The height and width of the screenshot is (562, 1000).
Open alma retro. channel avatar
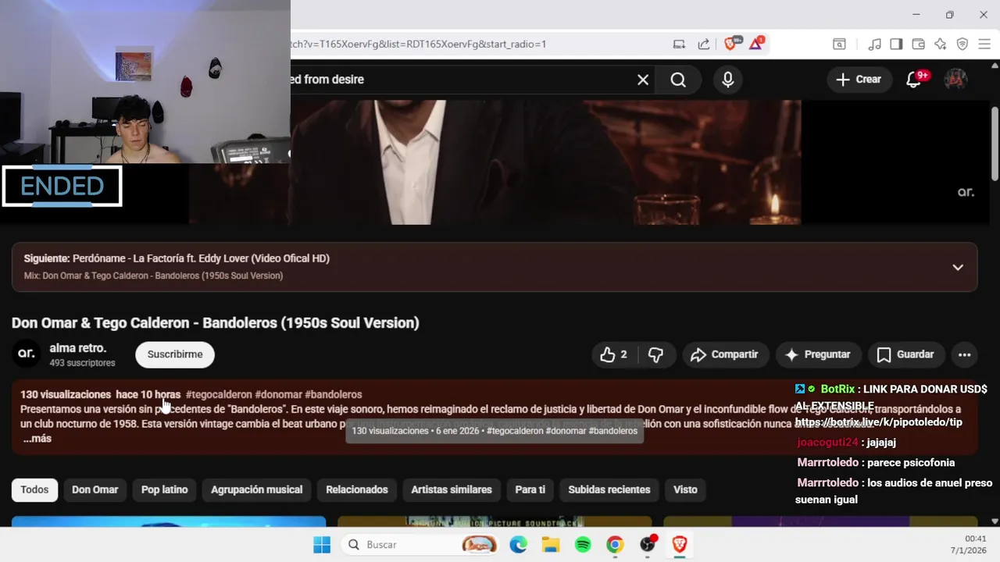(27, 354)
